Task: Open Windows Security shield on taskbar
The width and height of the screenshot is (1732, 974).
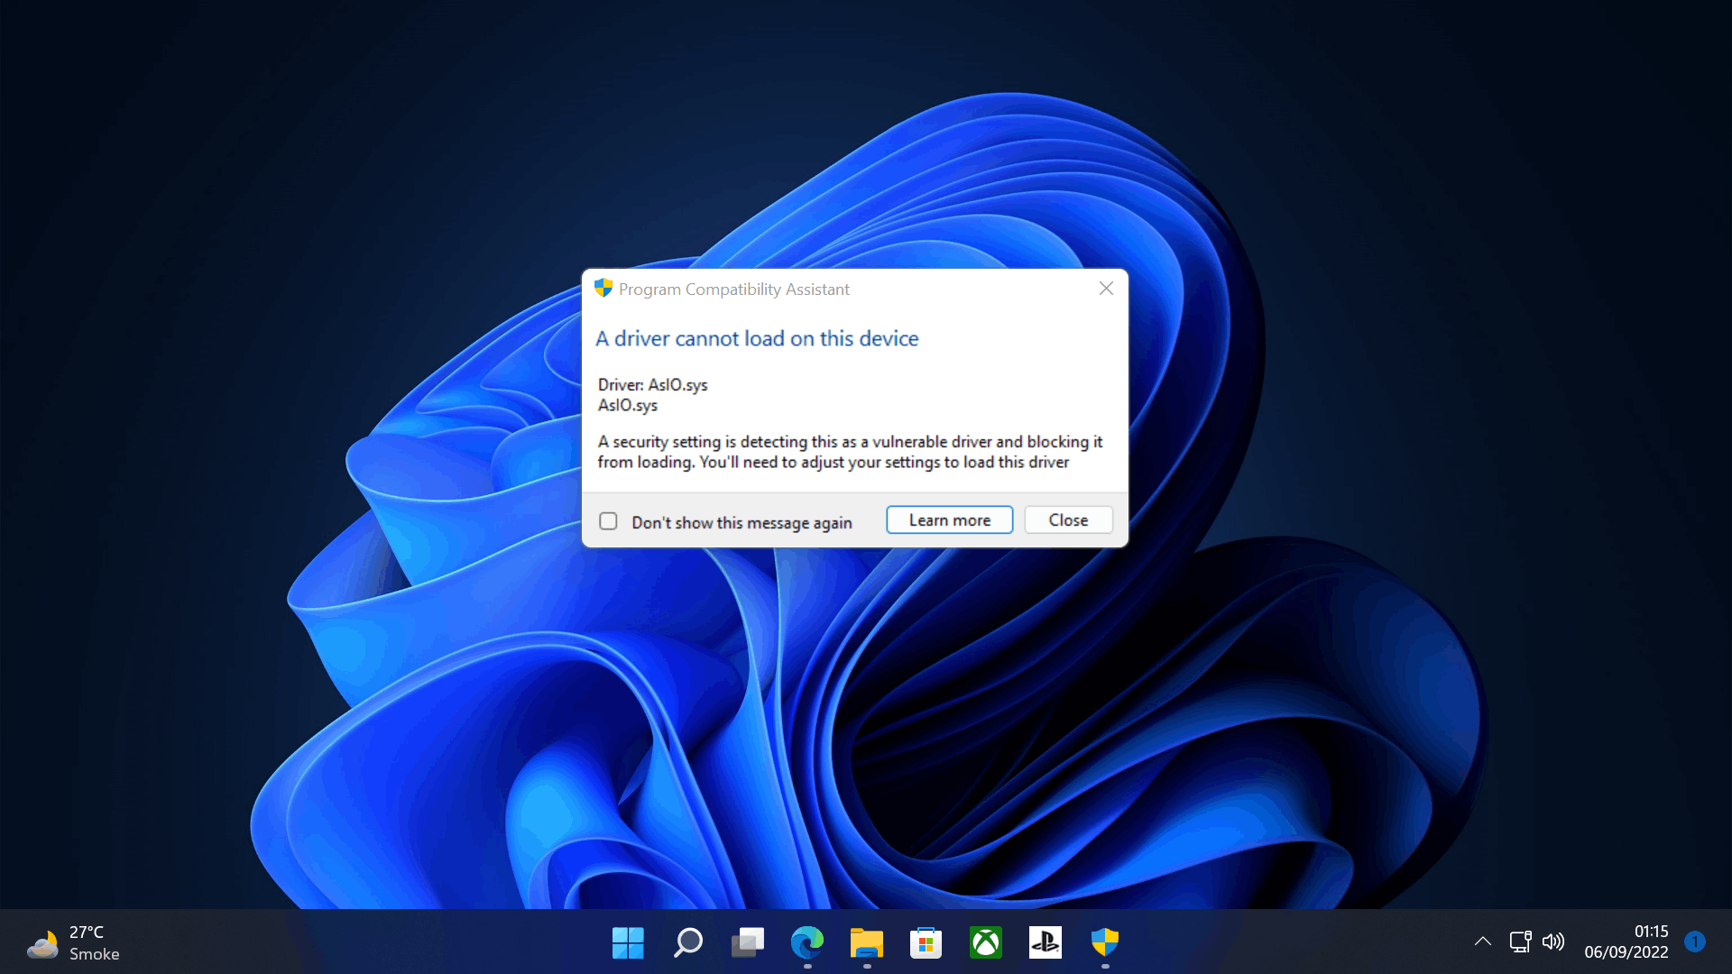Action: pos(1105,942)
